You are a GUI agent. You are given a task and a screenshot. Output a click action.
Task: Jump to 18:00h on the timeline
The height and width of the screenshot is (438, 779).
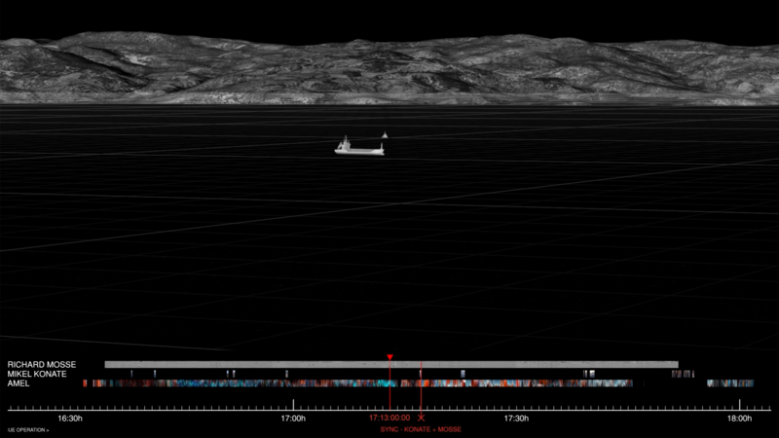point(739,419)
